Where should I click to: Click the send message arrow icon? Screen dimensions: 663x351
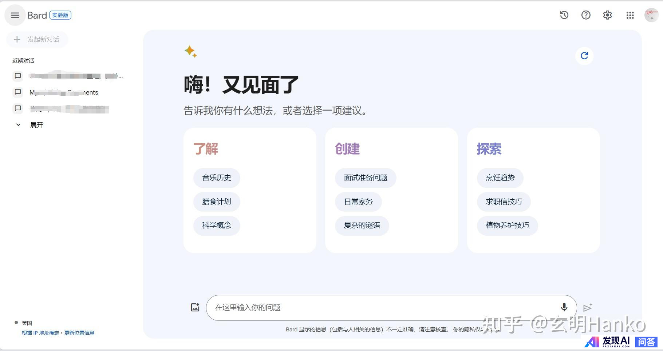point(587,308)
